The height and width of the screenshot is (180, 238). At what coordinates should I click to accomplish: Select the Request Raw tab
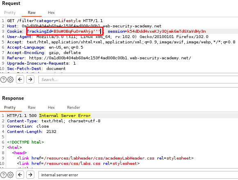click(x=31, y=13)
